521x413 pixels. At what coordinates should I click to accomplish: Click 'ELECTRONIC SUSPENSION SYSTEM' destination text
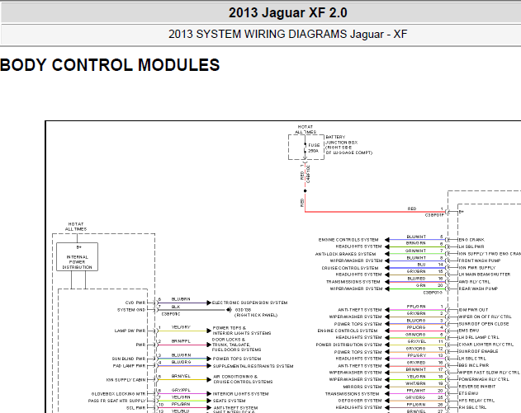[250, 303]
